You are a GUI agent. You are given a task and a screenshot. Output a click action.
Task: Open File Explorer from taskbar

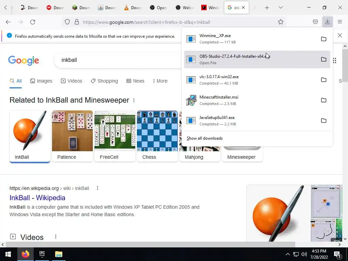pyautogui.click(x=58, y=254)
